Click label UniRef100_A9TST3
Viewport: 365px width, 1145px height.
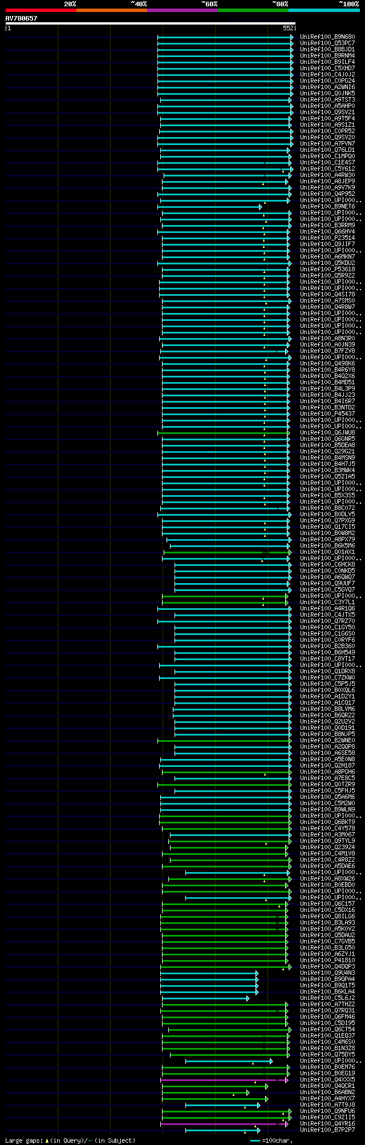[327, 99]
